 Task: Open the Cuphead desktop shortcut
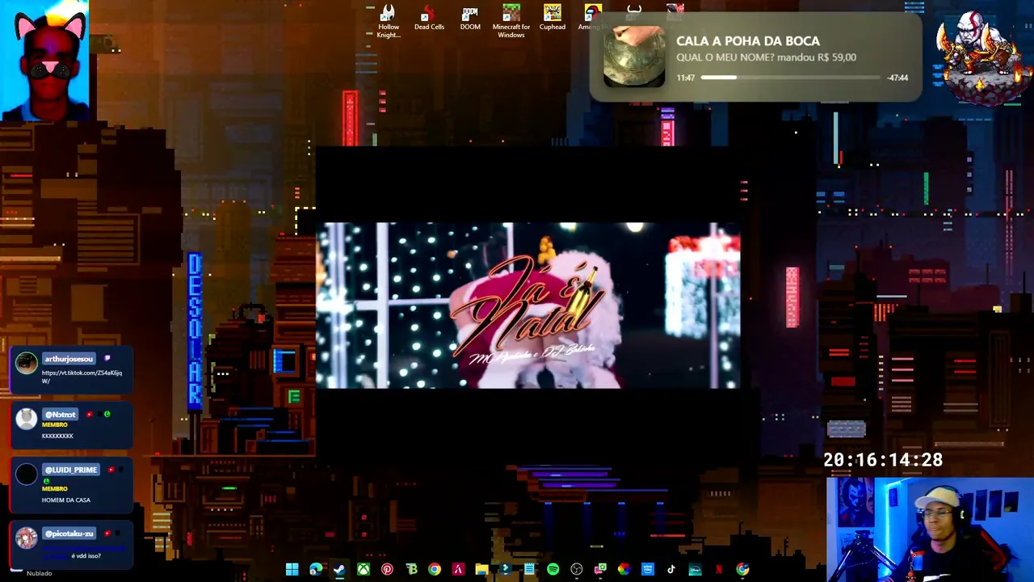pos(553,19)
